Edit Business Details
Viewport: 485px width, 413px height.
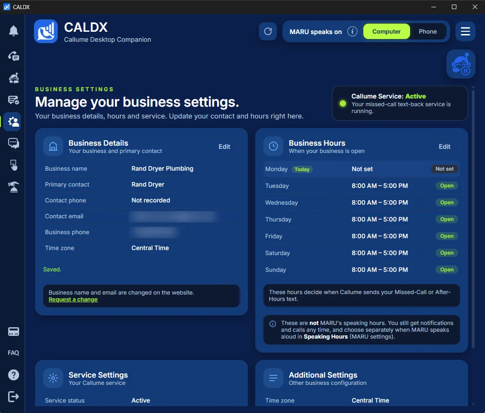[x=224, y=147]
